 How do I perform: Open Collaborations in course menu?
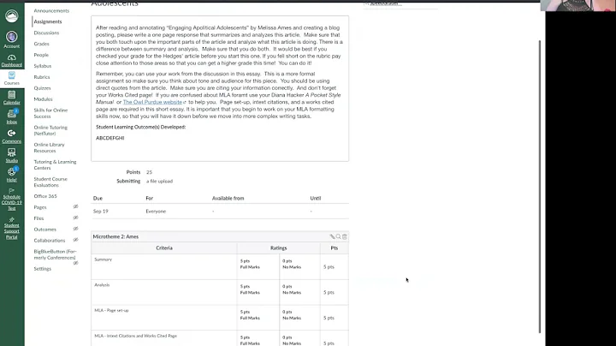tap(50, 241)
